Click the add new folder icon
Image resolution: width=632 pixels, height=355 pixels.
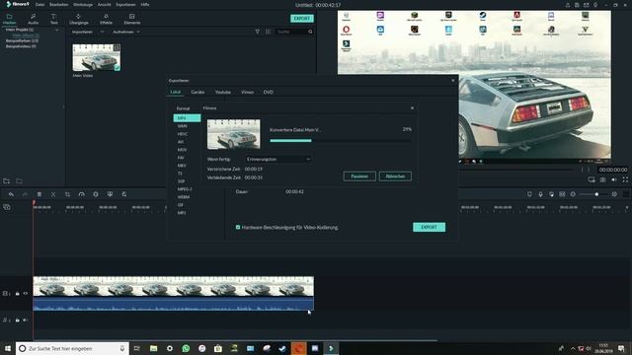coord(7,181)
